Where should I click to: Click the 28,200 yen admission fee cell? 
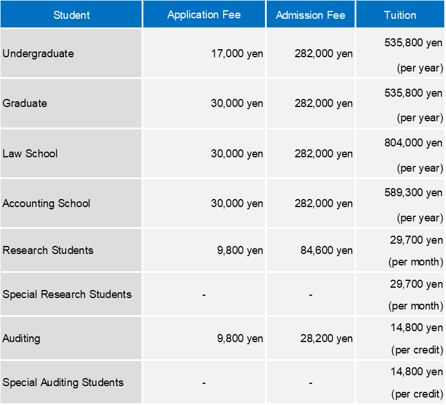click(x=326, y=339)
